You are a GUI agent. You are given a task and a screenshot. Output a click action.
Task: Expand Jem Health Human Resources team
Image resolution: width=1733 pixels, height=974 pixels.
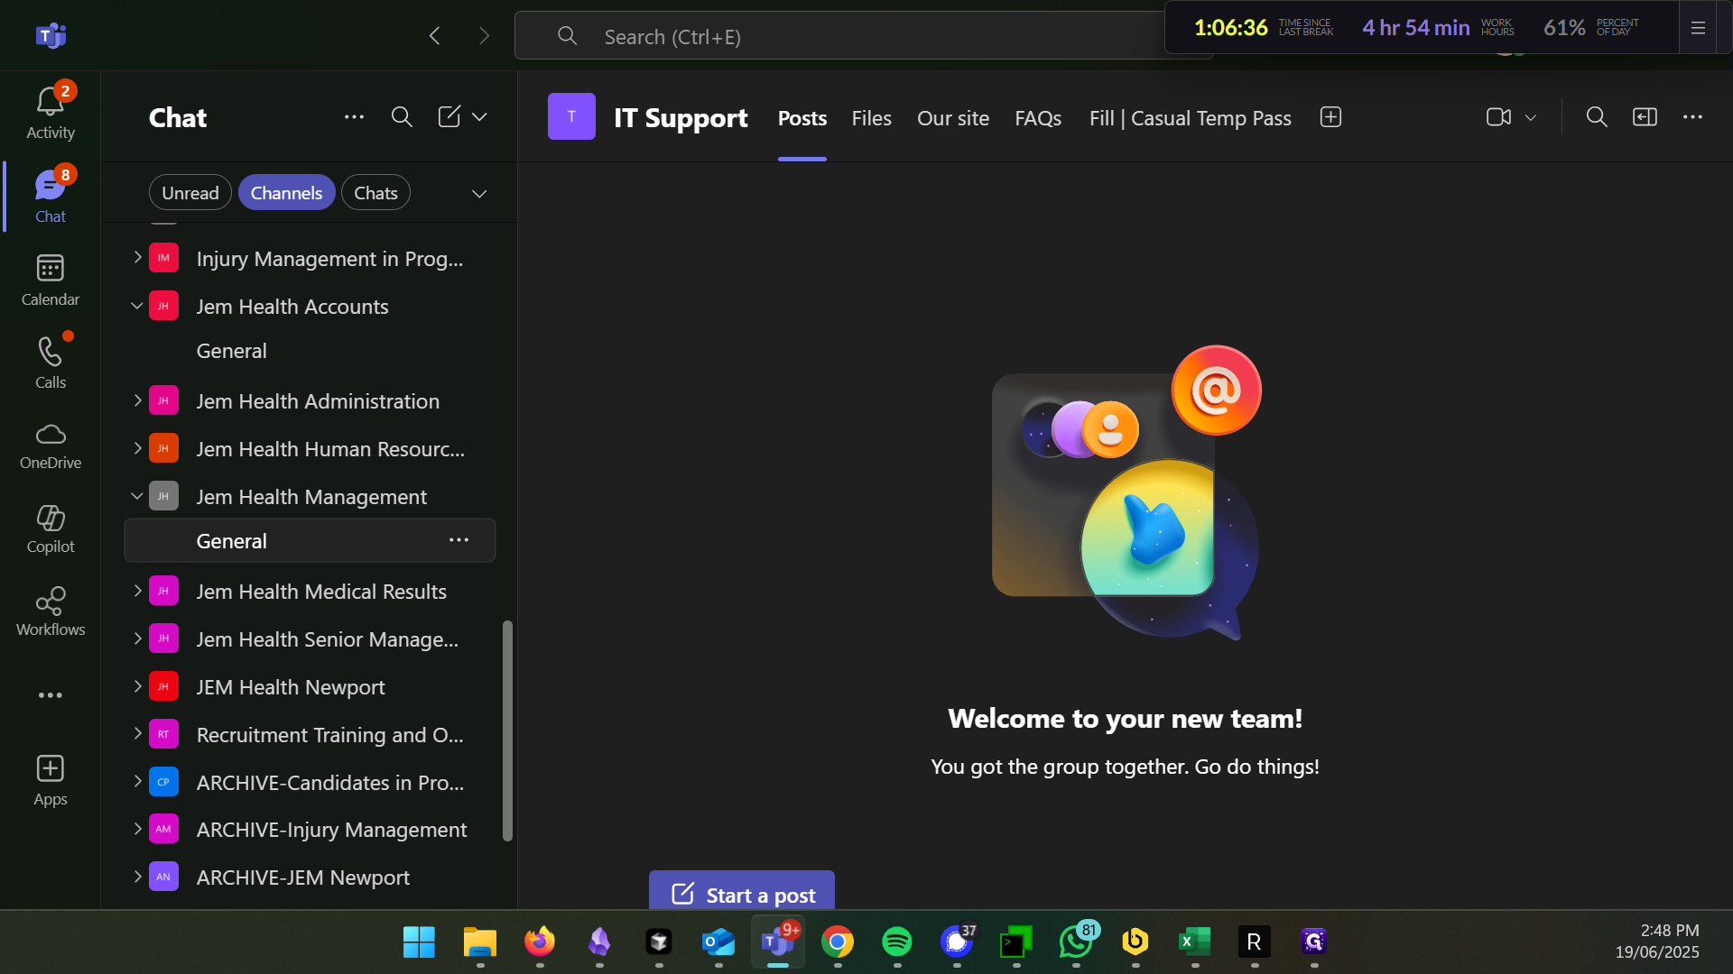click(x=137, y=448)
